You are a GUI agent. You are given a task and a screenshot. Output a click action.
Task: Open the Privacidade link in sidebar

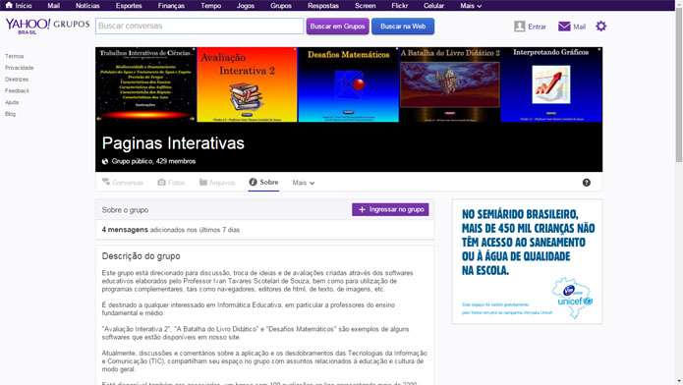(20, 68)
